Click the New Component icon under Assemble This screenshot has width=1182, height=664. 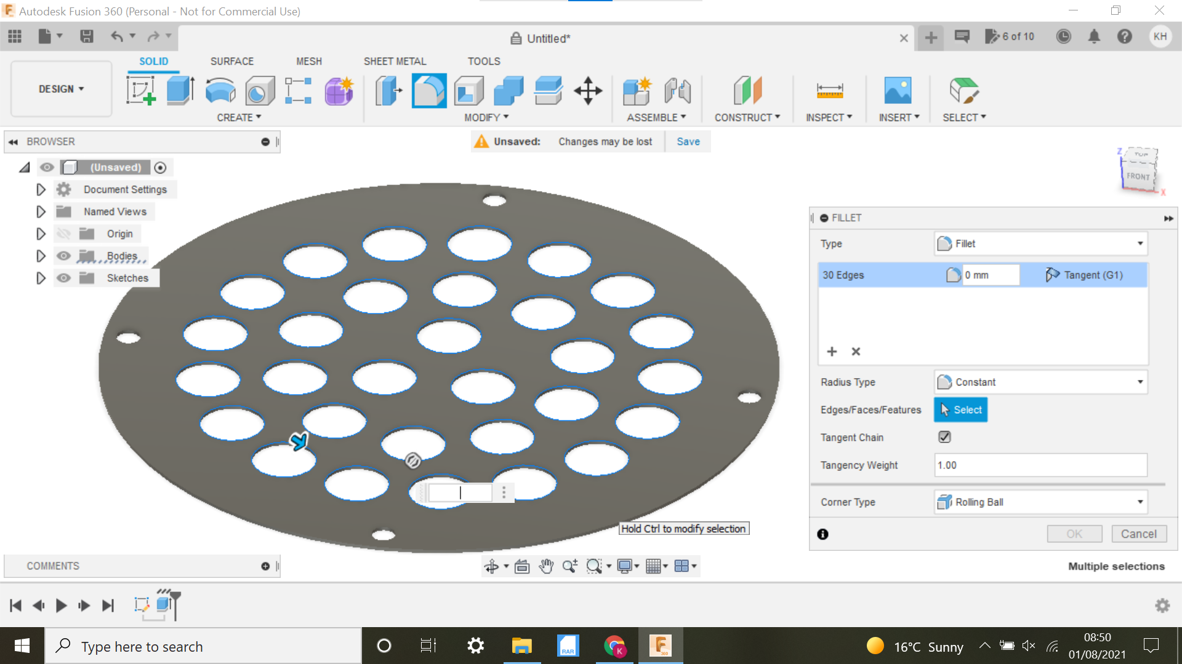tap(637, 90)
